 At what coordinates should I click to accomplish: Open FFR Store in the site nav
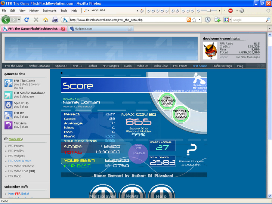click(200, 66)
